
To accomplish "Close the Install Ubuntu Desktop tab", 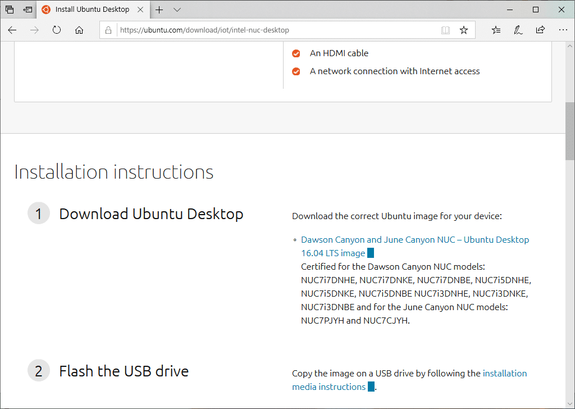I will coord(140,10).
